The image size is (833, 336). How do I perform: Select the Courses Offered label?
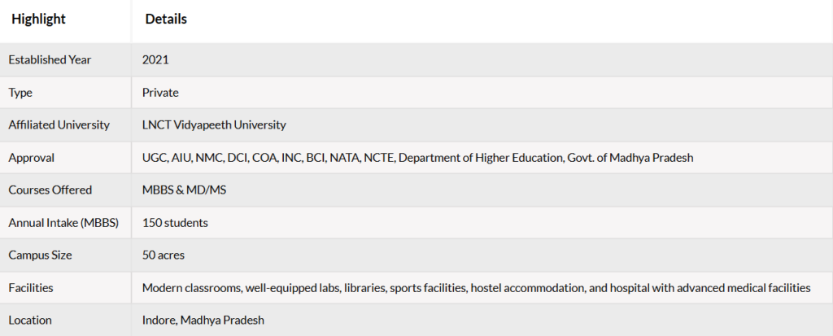coord(50,190)
